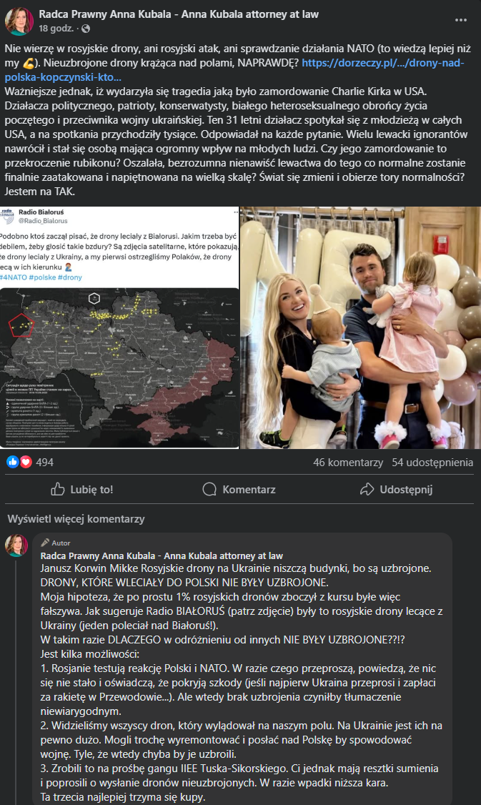Open the Radio Białoruś map image
The image size is (481, 805).
[119, 327]
